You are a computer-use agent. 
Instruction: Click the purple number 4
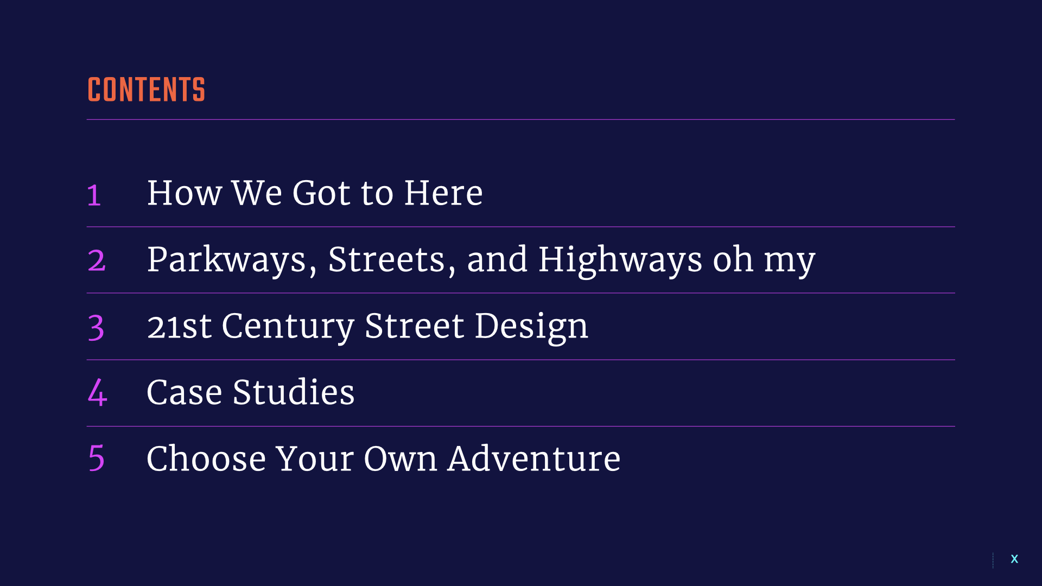(97, 392)
